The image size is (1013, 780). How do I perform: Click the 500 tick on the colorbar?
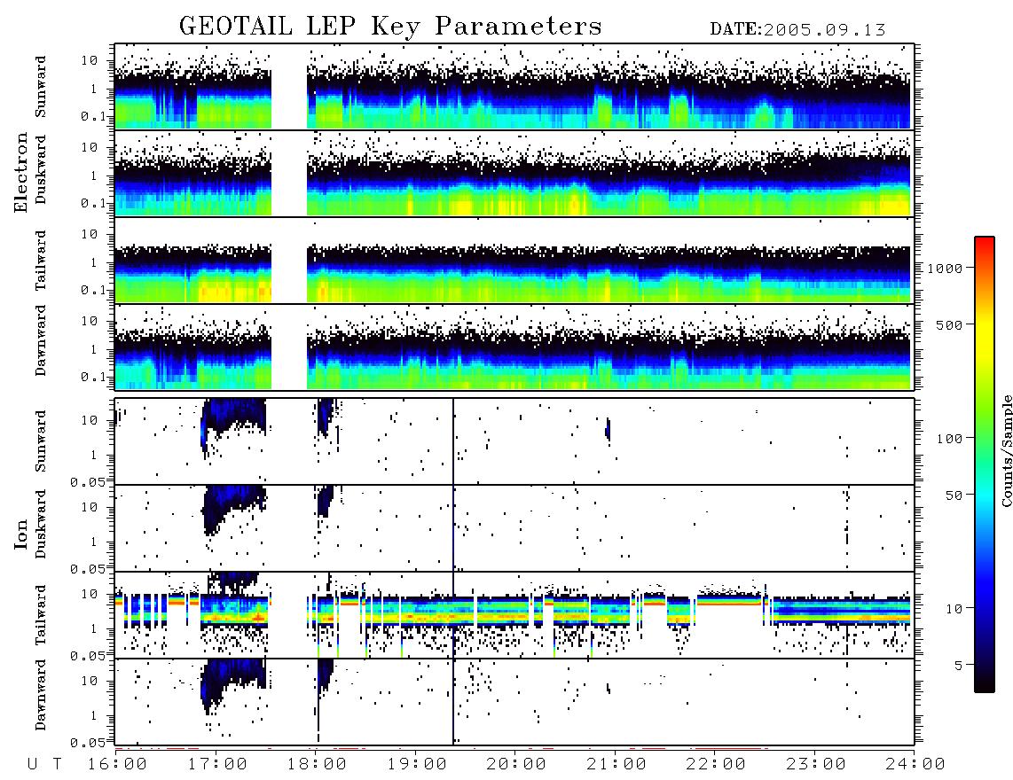950,324
